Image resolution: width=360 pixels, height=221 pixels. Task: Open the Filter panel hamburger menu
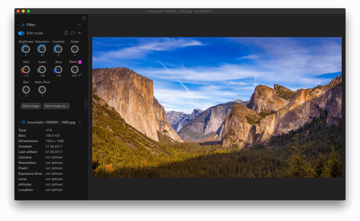pos(79,25)
